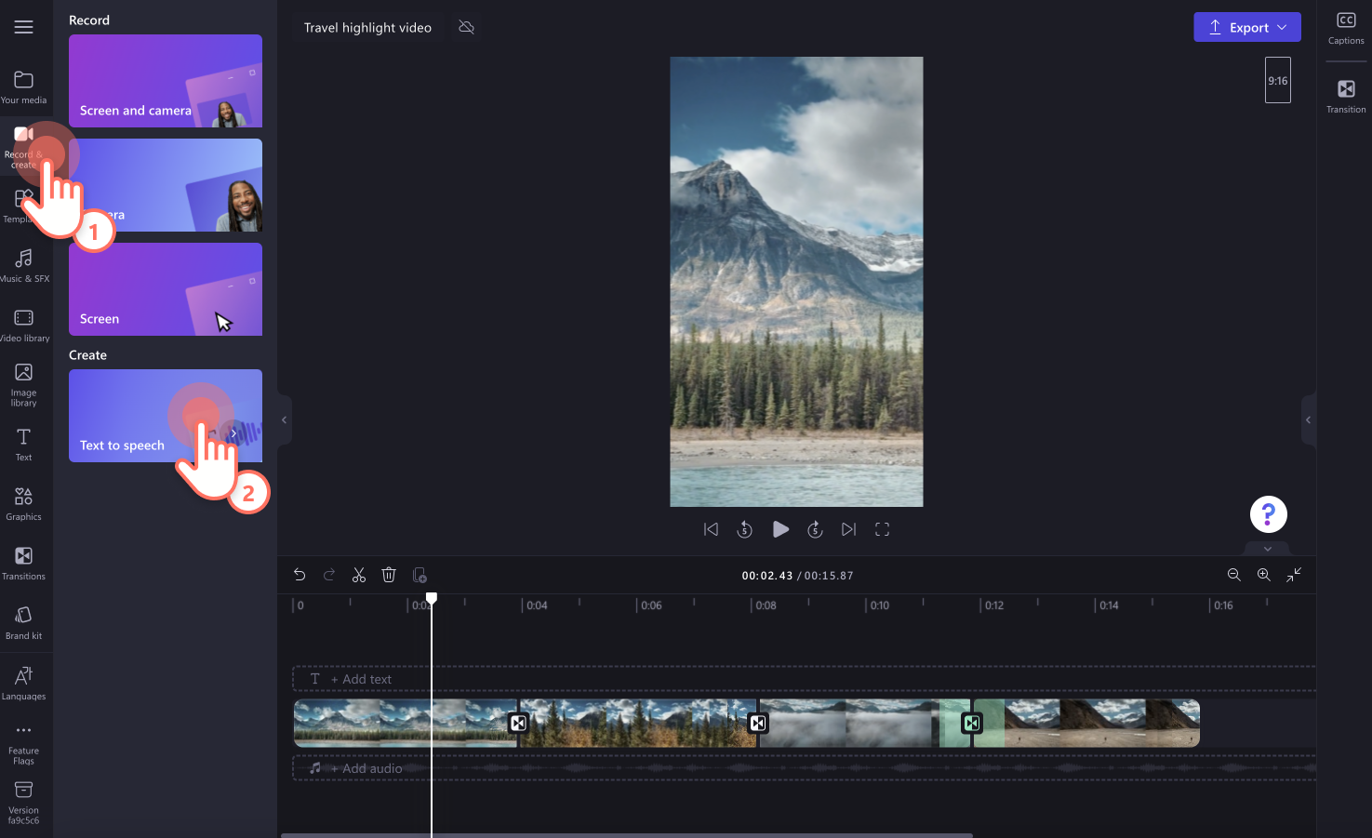The height and width of the screenshot is (838, 1372).
Task: Select the autumn forest clip
Action: [637, 723]
